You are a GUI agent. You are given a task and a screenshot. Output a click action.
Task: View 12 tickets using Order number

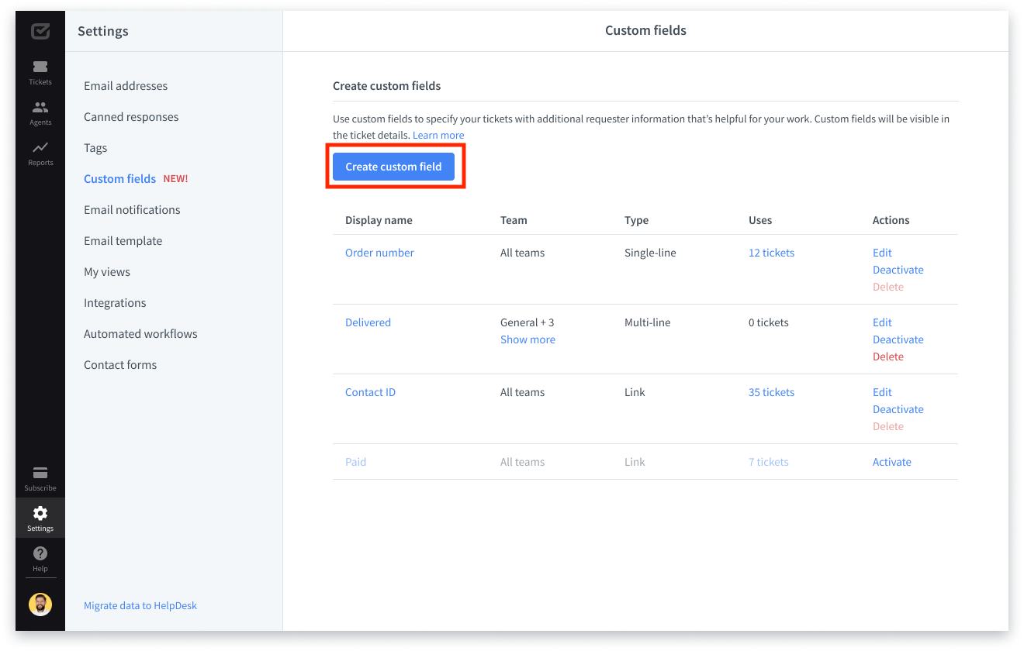pyautogui.click(x=771, y=253)
